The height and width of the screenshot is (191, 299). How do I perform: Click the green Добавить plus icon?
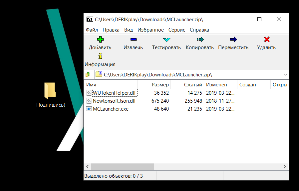pos(100,40)
